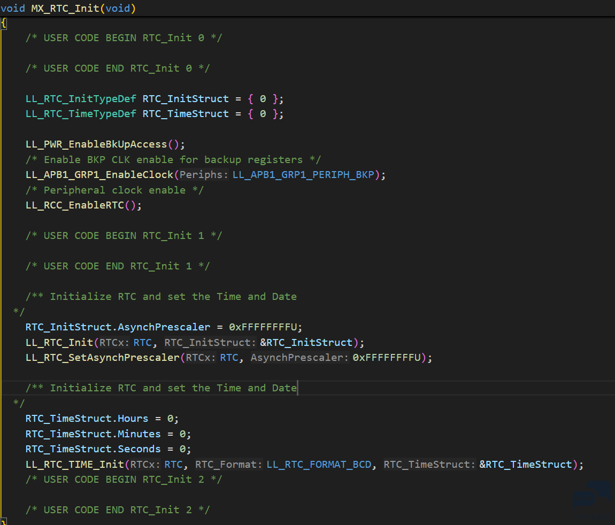
Task: Click the LL_RTC_TIME_Init function call
Action: pos(74,465)
